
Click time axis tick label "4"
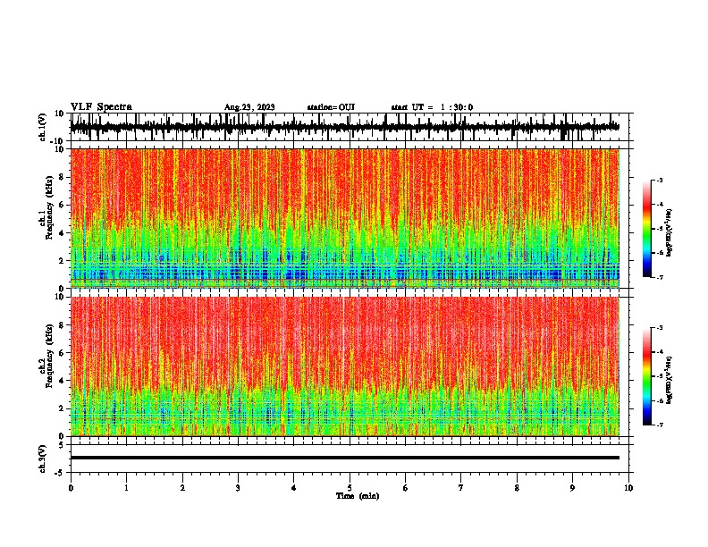click(x=294, y=488)
